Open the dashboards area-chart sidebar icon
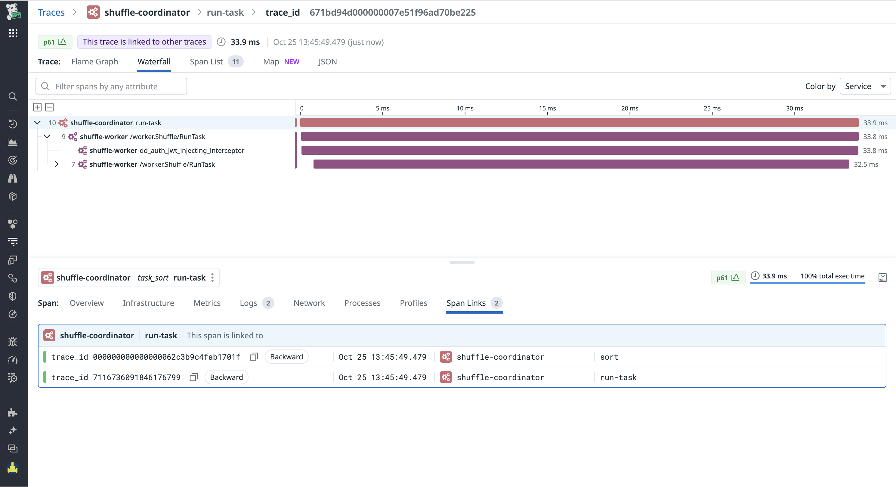The width and height of the screenshot is (896, 487). coord(13,142)
